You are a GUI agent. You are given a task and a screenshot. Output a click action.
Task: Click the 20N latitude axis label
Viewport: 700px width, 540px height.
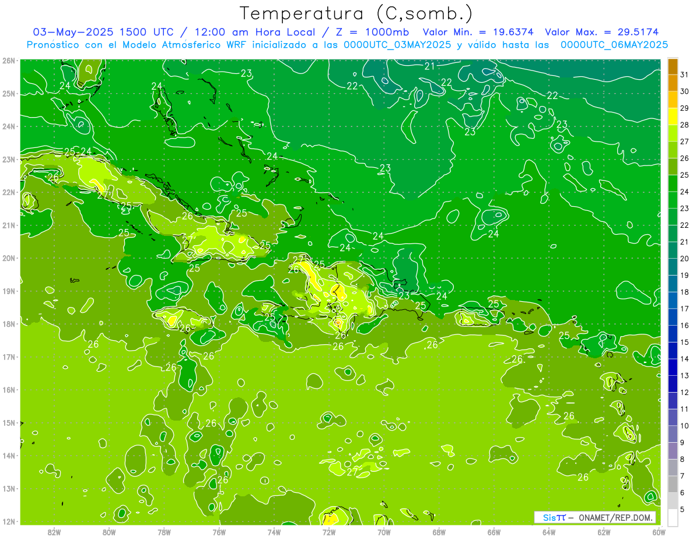[8, 258]
